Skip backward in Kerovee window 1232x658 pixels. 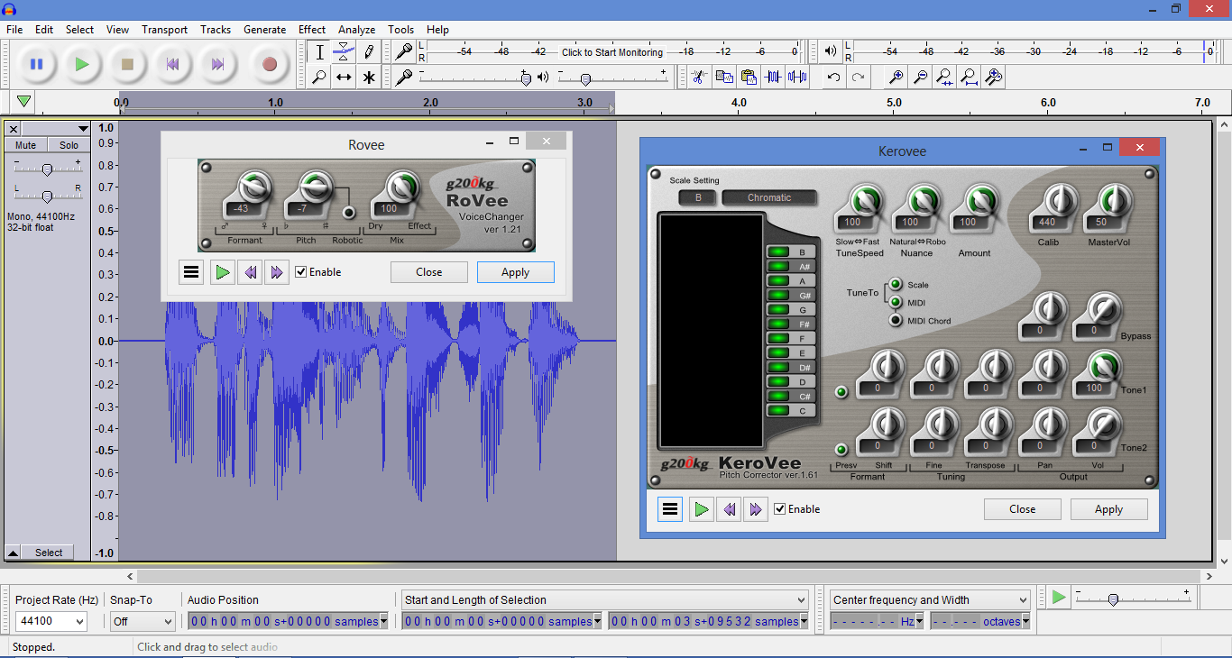point(730,509)
